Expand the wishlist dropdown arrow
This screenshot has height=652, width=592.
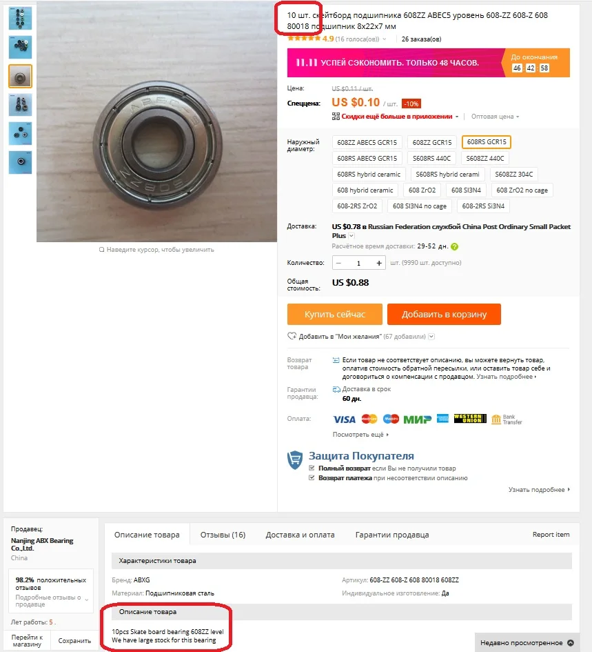point(431,337)
